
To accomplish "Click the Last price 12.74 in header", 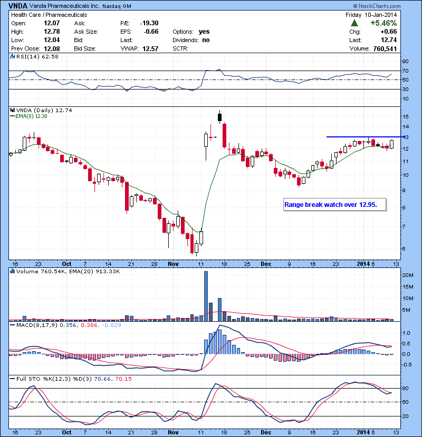I will coord(389,40).
